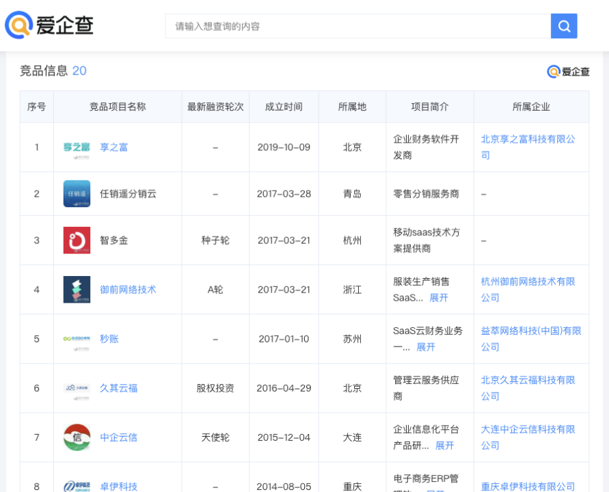Open the 享之富 project link
The width and height of the screenshot is (609, 492).
tap(113, 148)
